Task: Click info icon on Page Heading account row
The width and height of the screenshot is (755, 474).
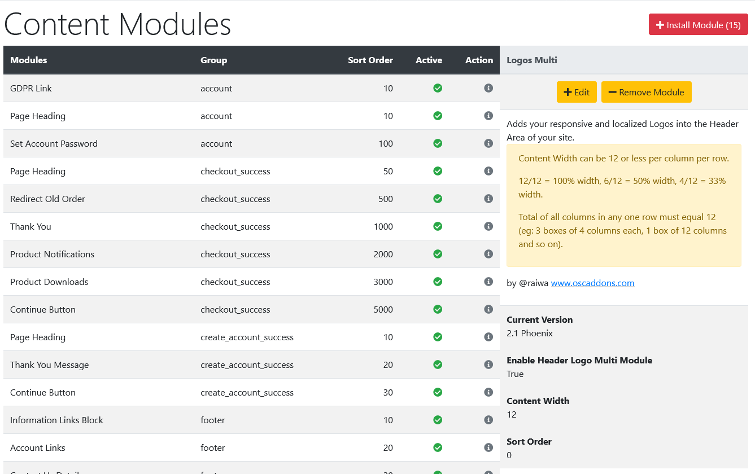Action: point(488,116)
